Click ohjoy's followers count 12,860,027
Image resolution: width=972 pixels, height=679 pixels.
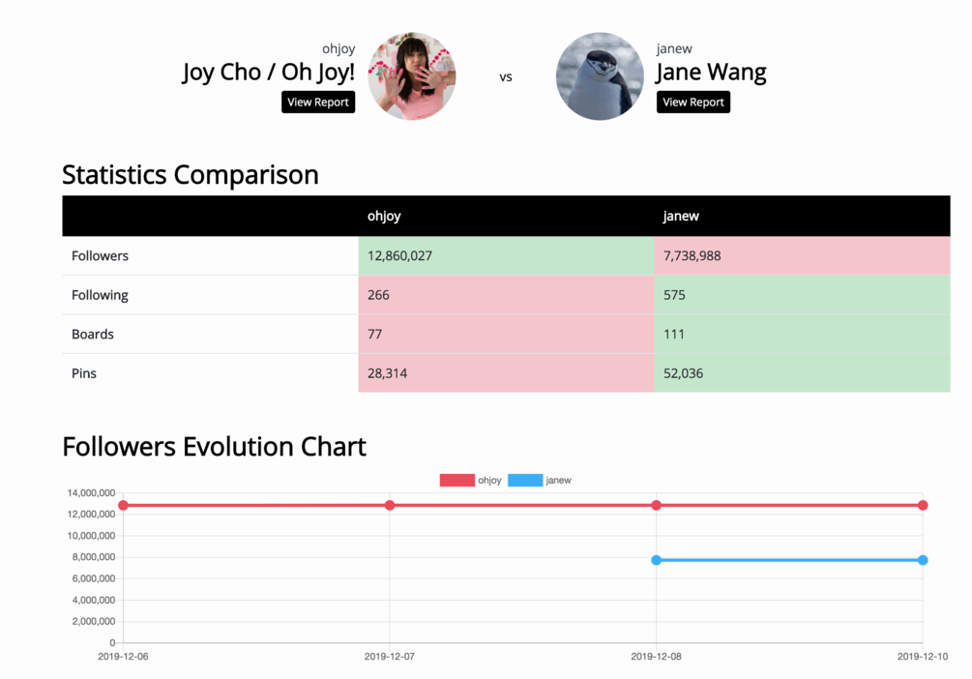point(399,255)
